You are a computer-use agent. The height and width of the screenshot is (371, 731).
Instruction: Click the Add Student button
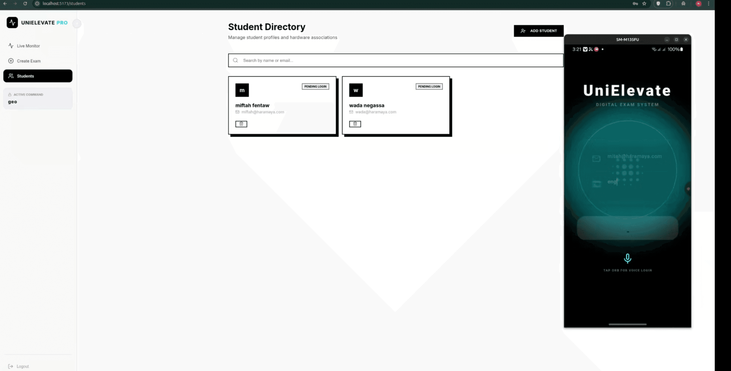point(538,31)
